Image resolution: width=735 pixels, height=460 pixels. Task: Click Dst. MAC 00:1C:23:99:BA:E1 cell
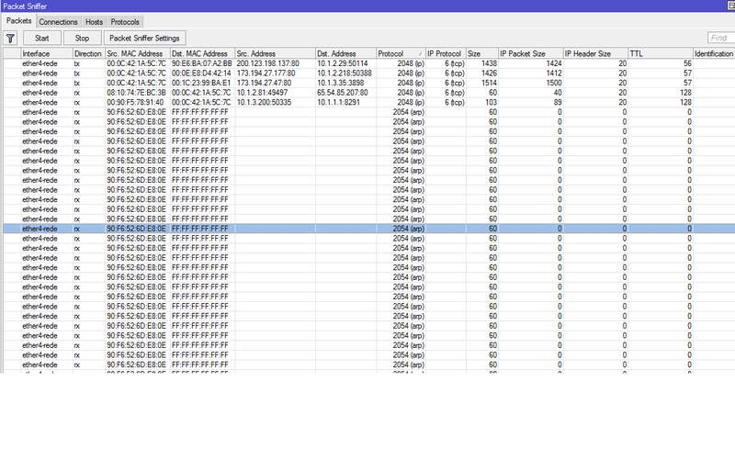pos(201,83)
